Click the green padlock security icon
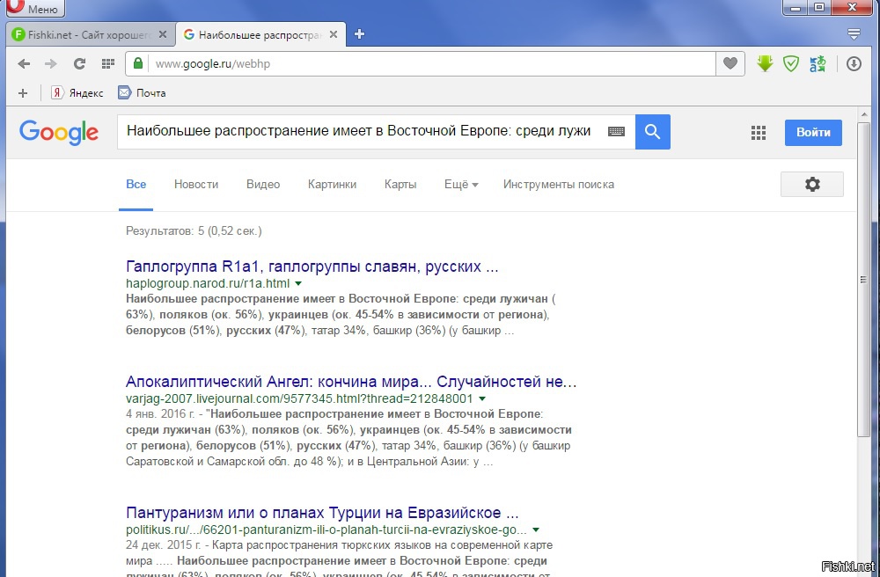This screenshot has width=880, height=577. 138,63
